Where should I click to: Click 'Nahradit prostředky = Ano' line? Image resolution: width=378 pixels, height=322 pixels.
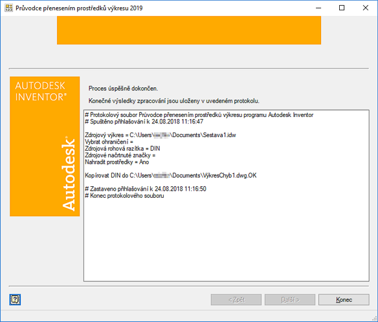117,162
